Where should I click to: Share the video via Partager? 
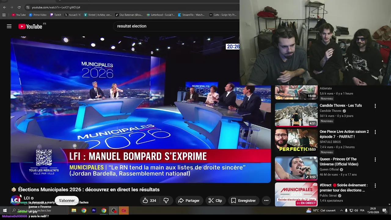pyautogui.click(x=189, y=200)
